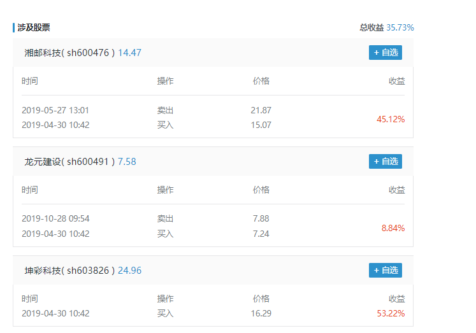This screenshot has height=333, width=476.
Task: Open 湘邮科技 (sh600476) stock name link
Action: pyautogui.click(x=69, y=53)
